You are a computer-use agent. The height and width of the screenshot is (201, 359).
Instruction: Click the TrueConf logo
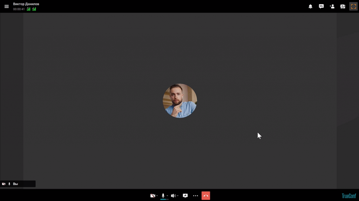[349, 196]
